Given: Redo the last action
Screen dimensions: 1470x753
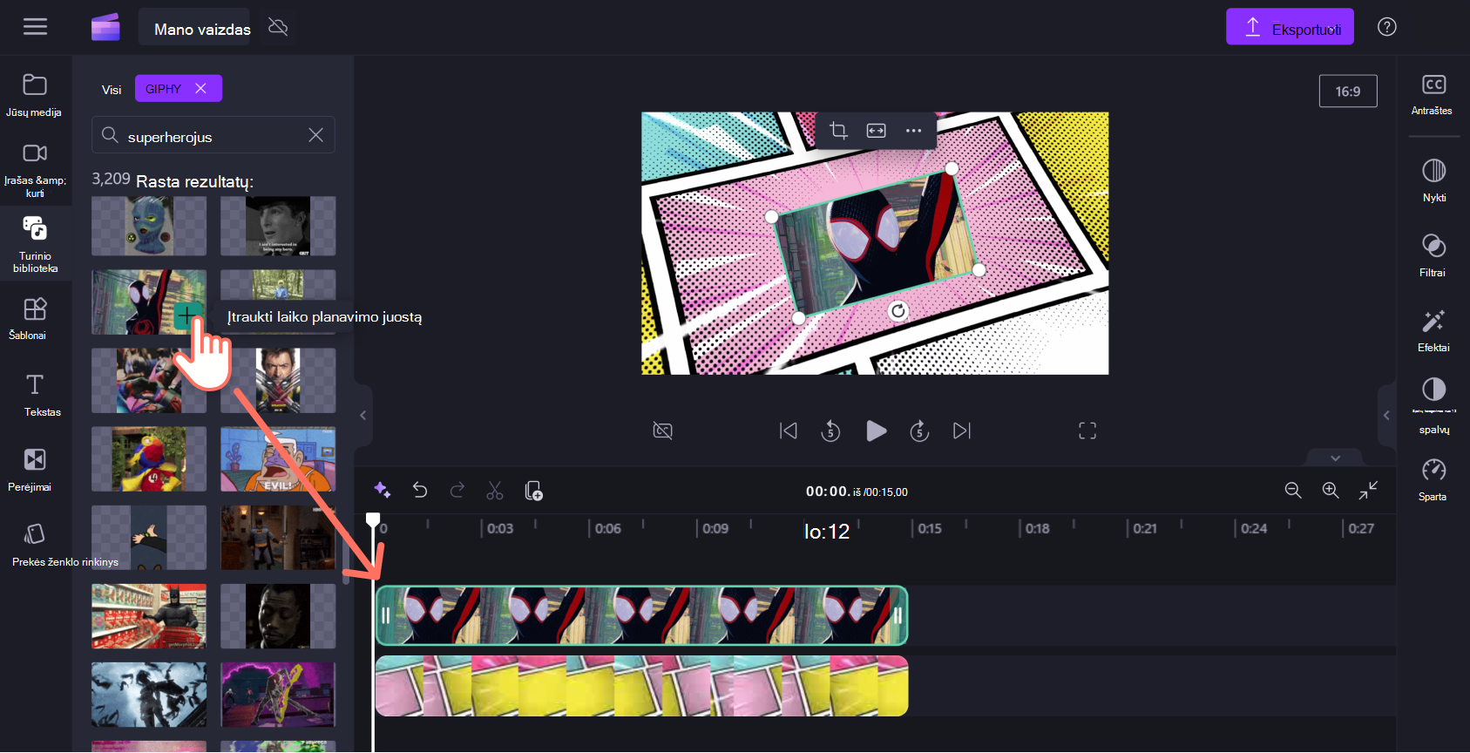Looking at the screenshot, I should [457, 491].
